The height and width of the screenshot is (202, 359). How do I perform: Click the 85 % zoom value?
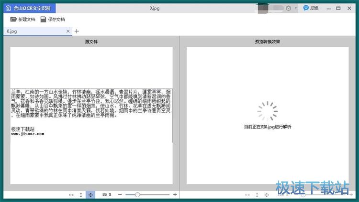107,195
